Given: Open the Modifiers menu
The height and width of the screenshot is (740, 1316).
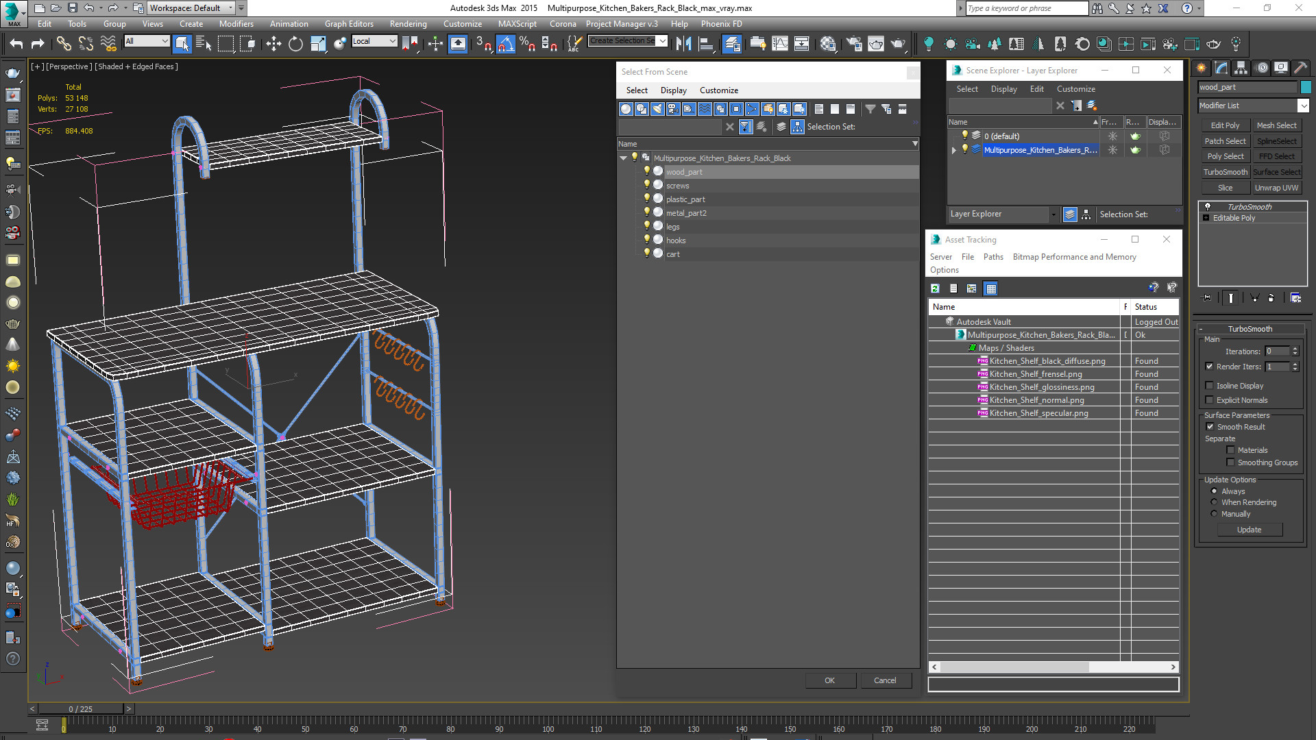Looking at the screenshot, I should (x=236, y=24).
